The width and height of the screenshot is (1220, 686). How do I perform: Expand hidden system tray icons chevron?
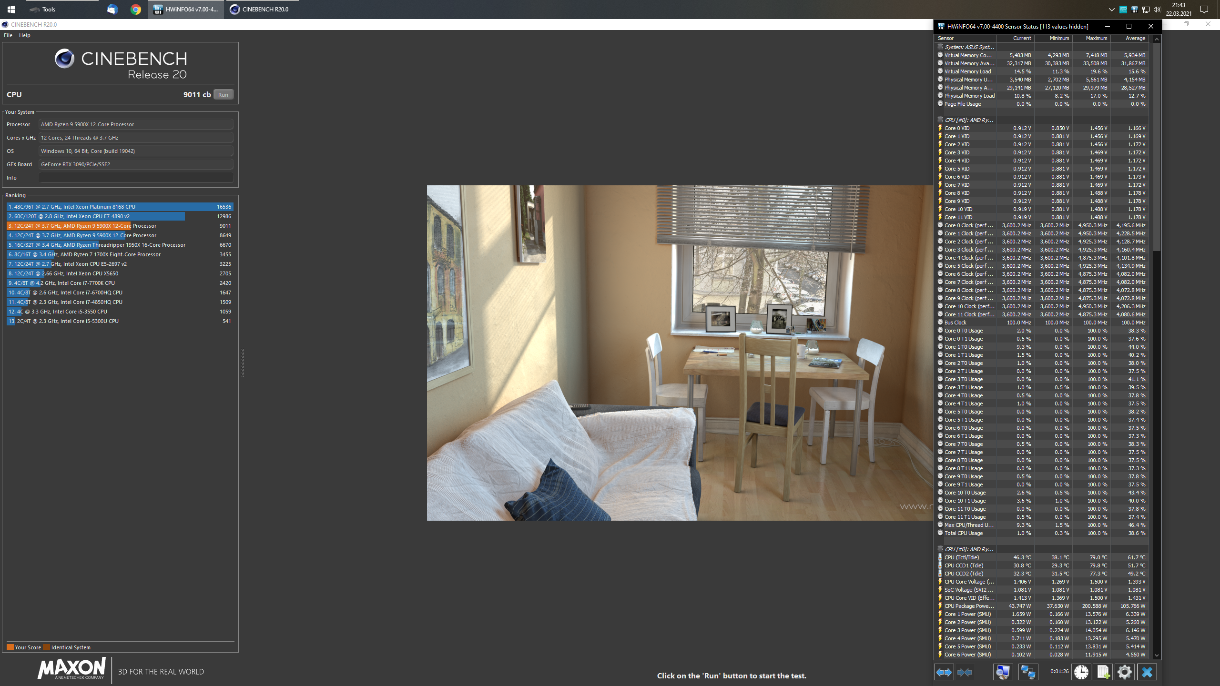(x=1111, y=10)
